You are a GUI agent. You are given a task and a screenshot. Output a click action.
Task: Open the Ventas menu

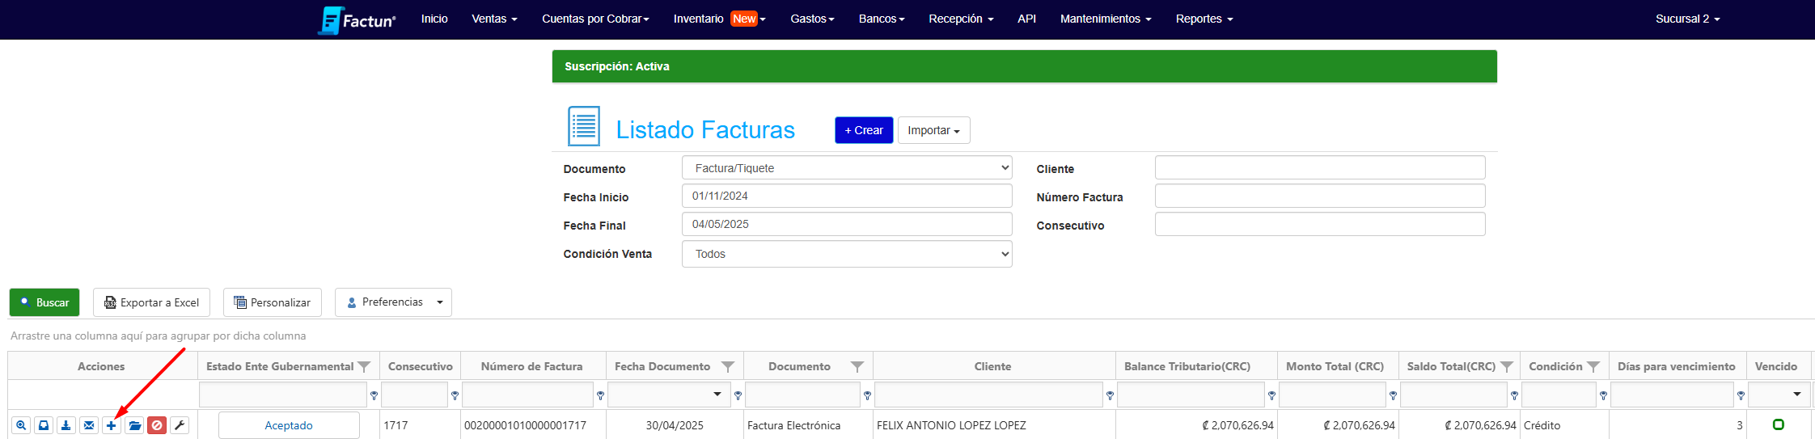click(x=494, y=19)
